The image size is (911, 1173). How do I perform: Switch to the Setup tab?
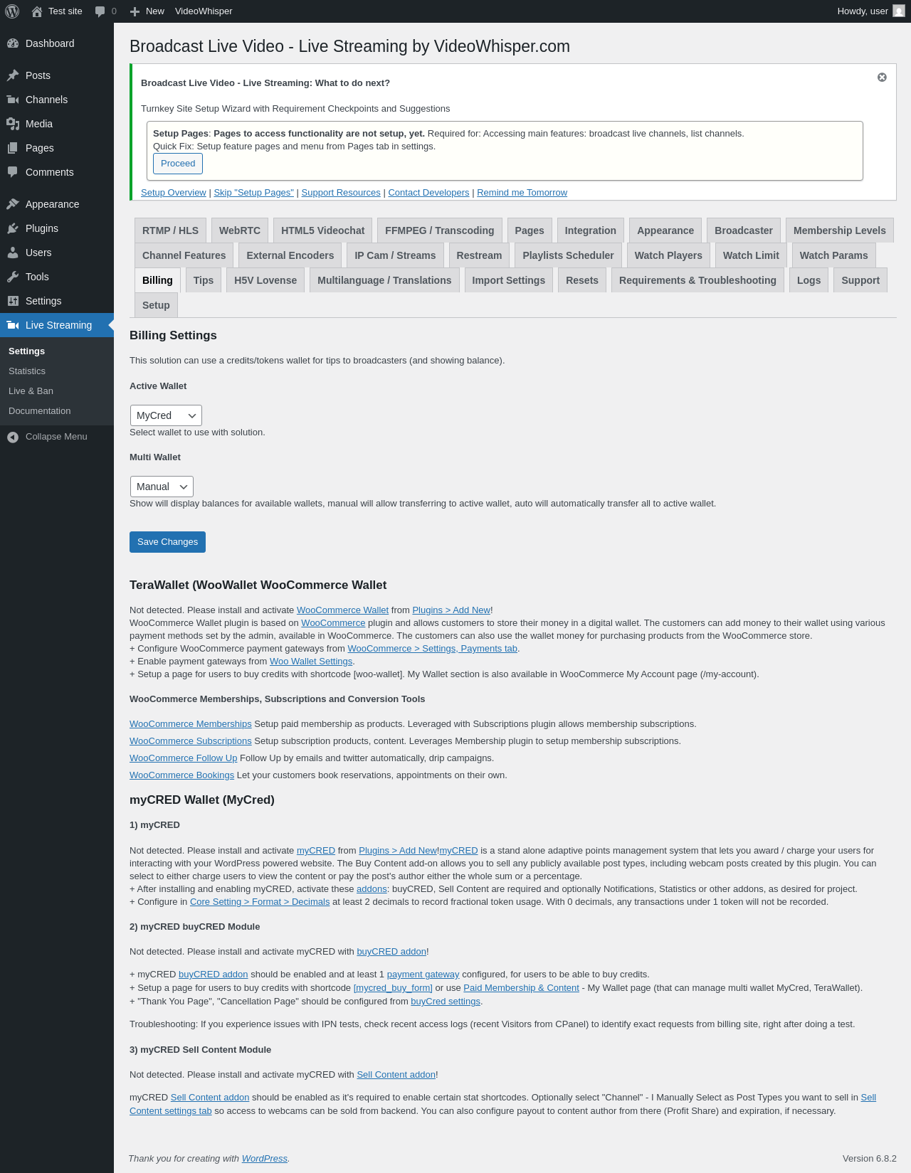click(156, 305)
